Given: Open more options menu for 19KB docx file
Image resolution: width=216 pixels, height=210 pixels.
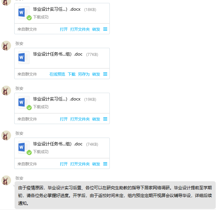Looking at the screenshot, I should (x=105, y=119).
